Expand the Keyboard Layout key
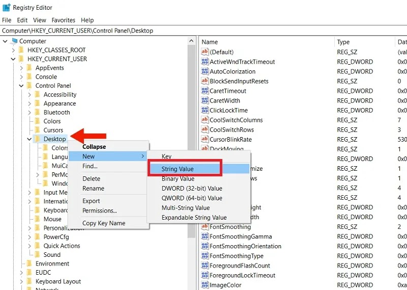 pos(21,281)
